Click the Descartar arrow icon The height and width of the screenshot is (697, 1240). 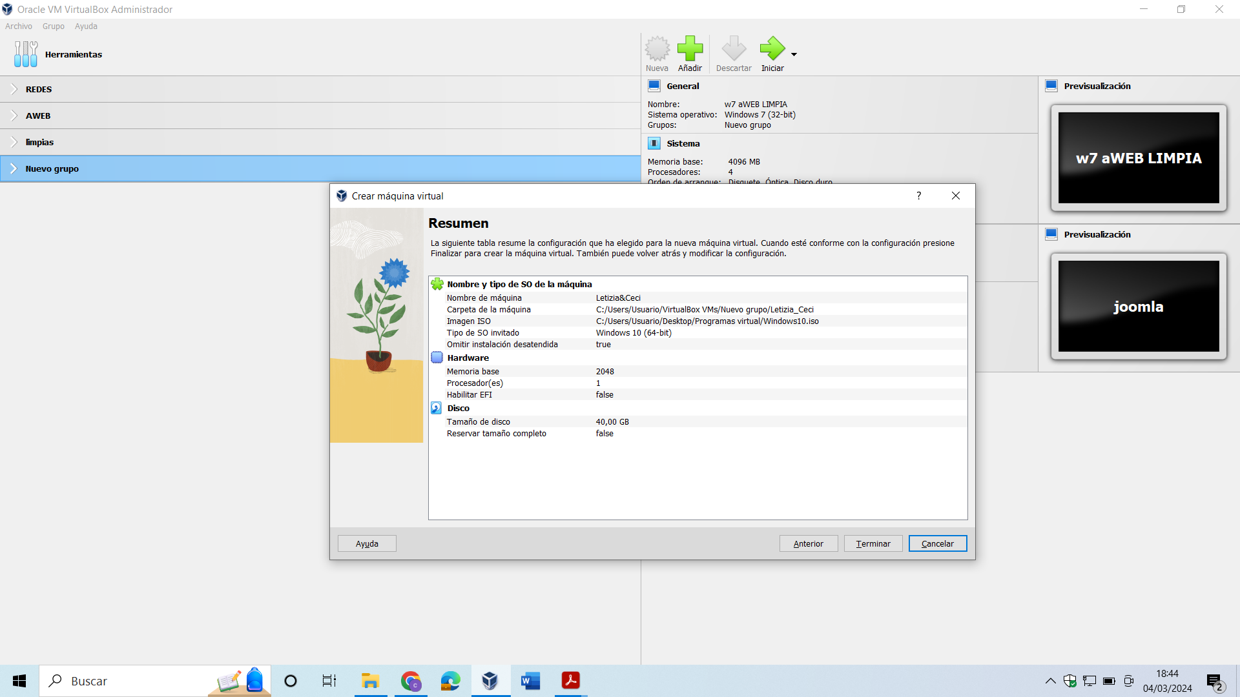coord(734,49)
